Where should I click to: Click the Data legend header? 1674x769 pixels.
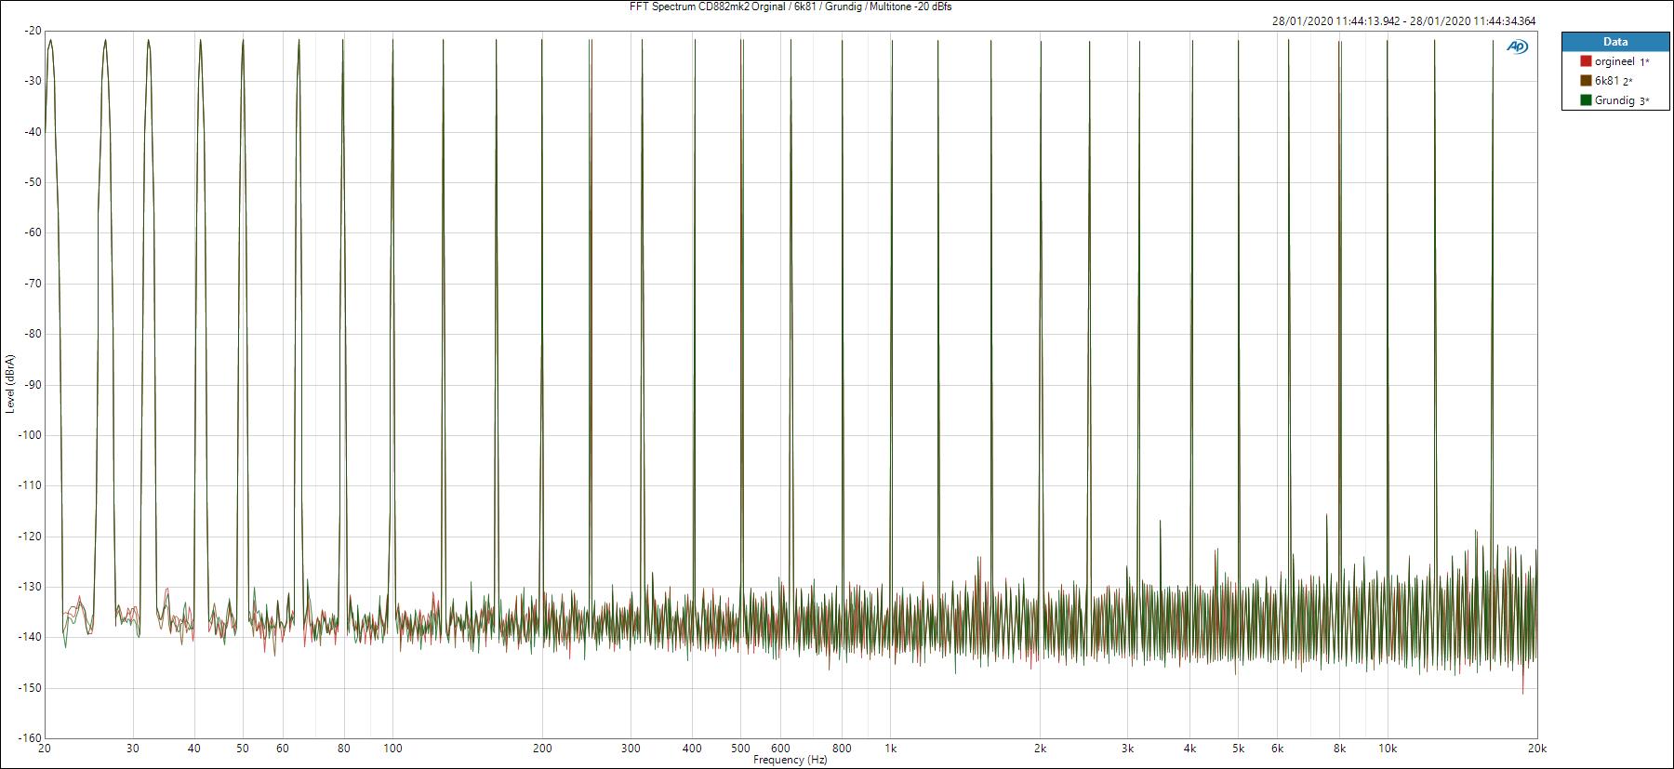(1615, 42)
